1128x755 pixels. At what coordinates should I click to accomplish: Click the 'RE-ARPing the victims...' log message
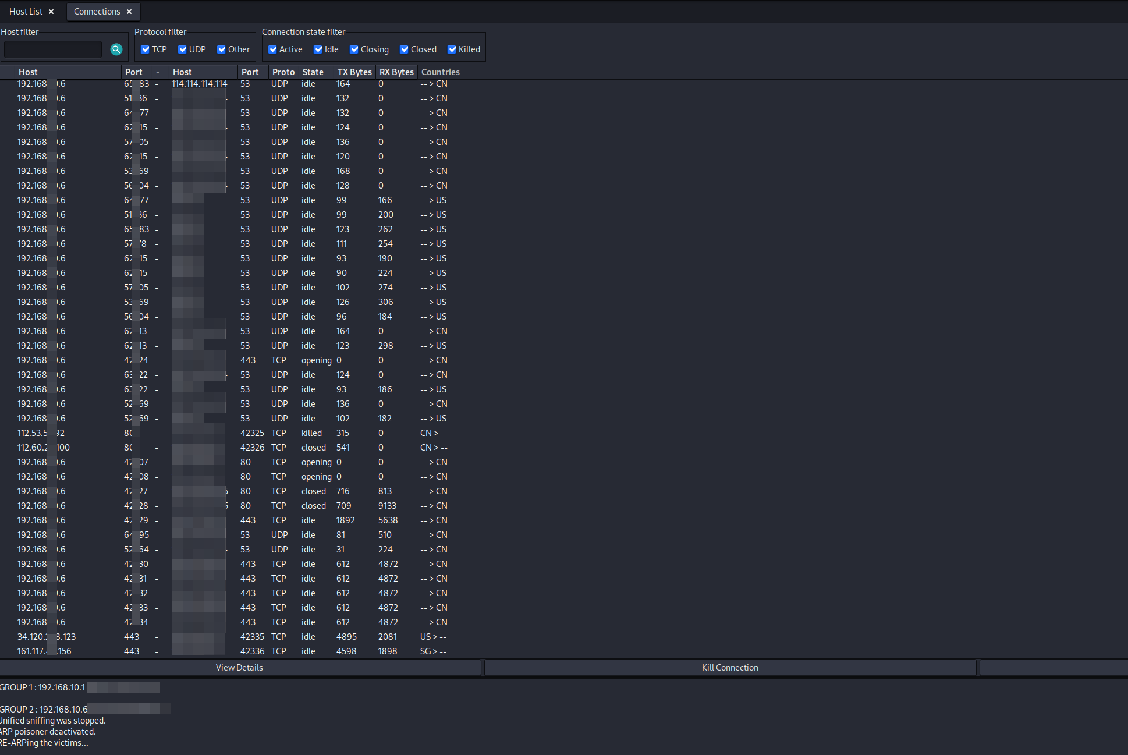point(44,743)
